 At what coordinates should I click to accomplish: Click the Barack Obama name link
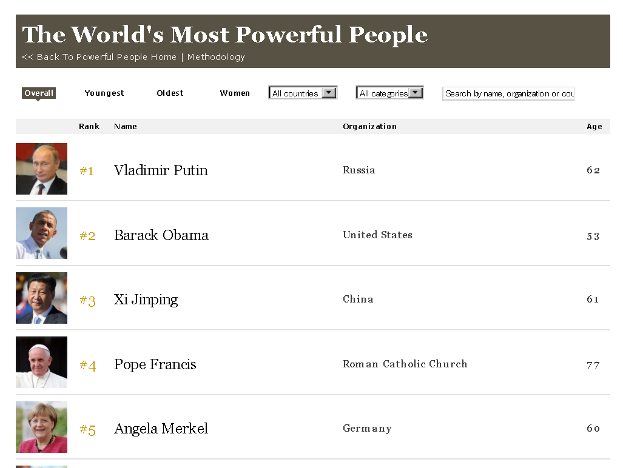(161, 235)
